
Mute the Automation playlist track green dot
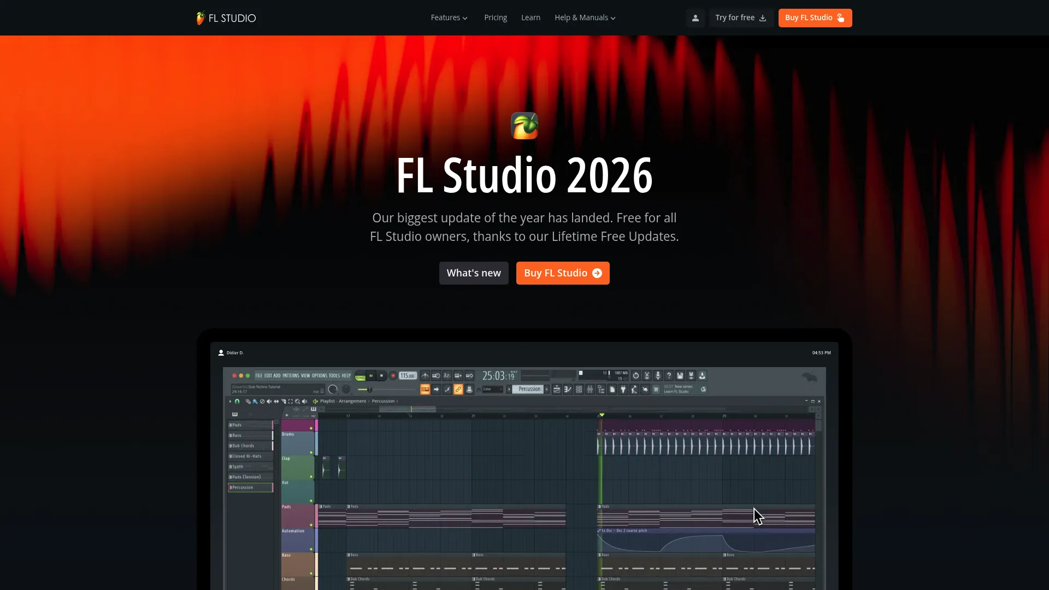point(311,549)
